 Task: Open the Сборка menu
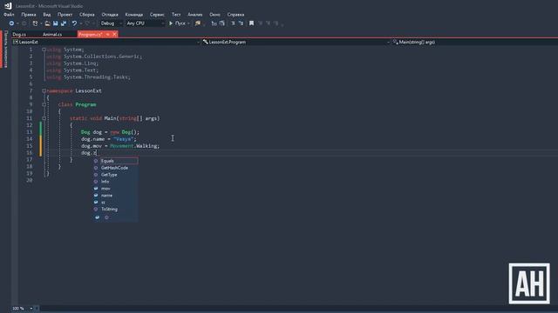(87, 15)
